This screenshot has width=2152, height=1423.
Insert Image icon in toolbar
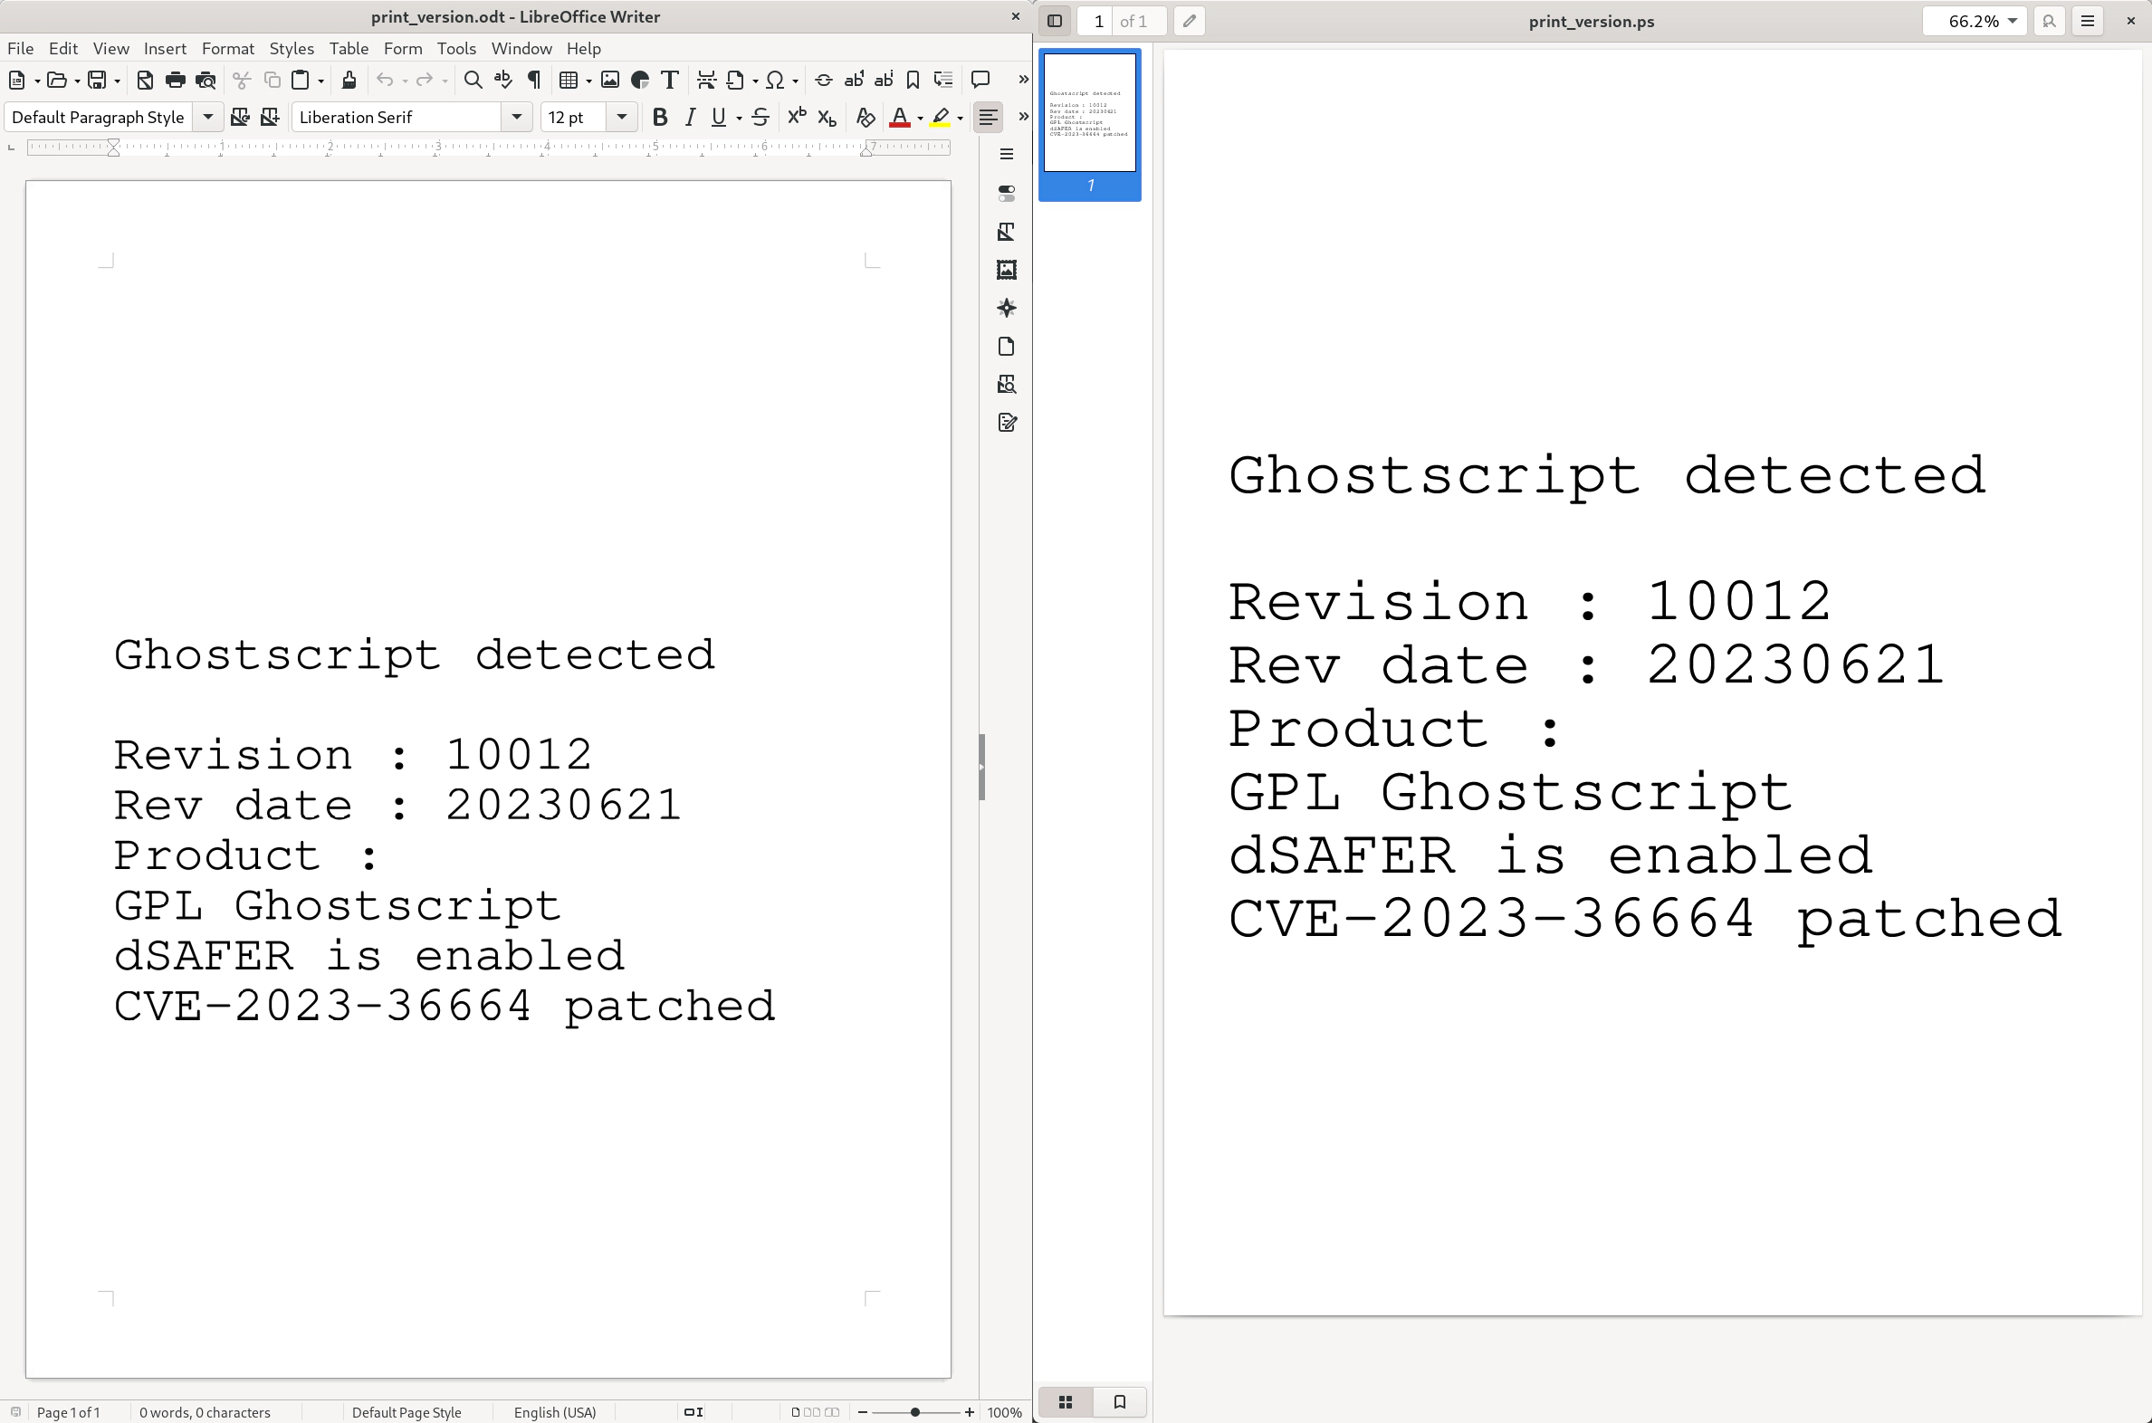tap(610, 80)
